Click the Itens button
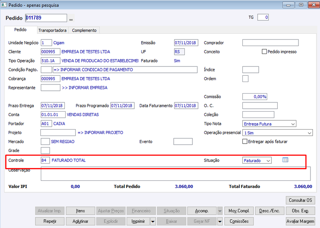The image size is (320, 228). (x=80, y=211)
